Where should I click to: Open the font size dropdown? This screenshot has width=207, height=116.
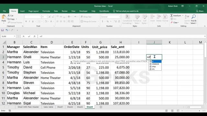(x=47, y=17)
